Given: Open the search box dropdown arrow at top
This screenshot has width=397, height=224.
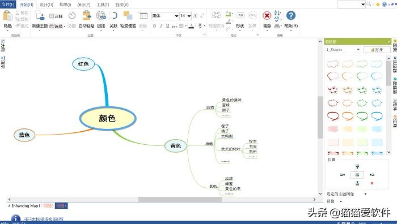Looking at the screenshot, I should click(x=363, y=5).
